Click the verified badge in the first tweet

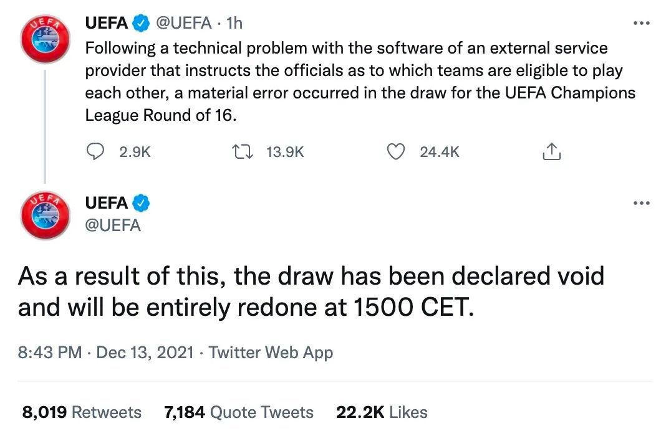(x=142, y=24)
